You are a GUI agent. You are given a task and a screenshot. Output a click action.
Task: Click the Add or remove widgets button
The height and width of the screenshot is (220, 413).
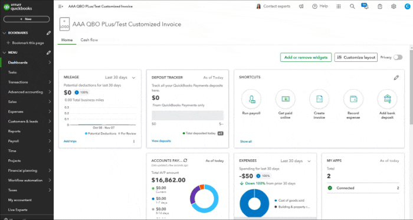(x=306, y=57)
